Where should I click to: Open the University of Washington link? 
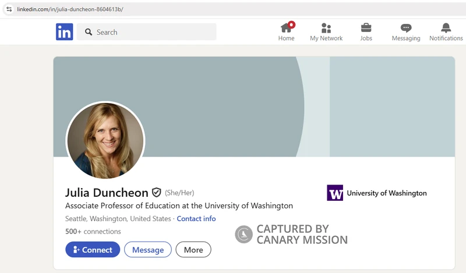387,193
